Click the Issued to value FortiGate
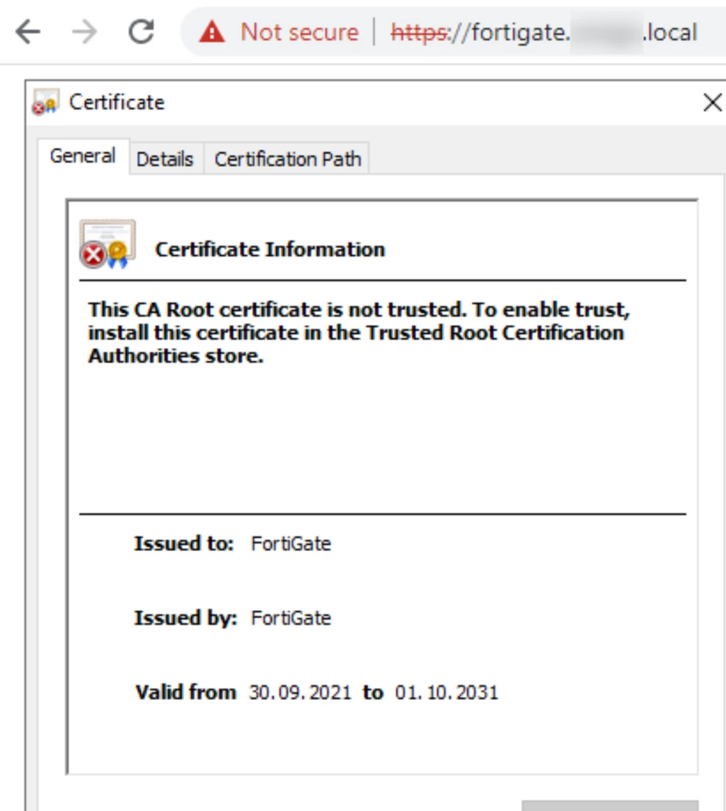Screen dimensions: 726x811 point(291,543)
